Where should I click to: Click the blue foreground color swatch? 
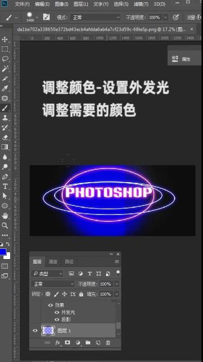[3, 252]
